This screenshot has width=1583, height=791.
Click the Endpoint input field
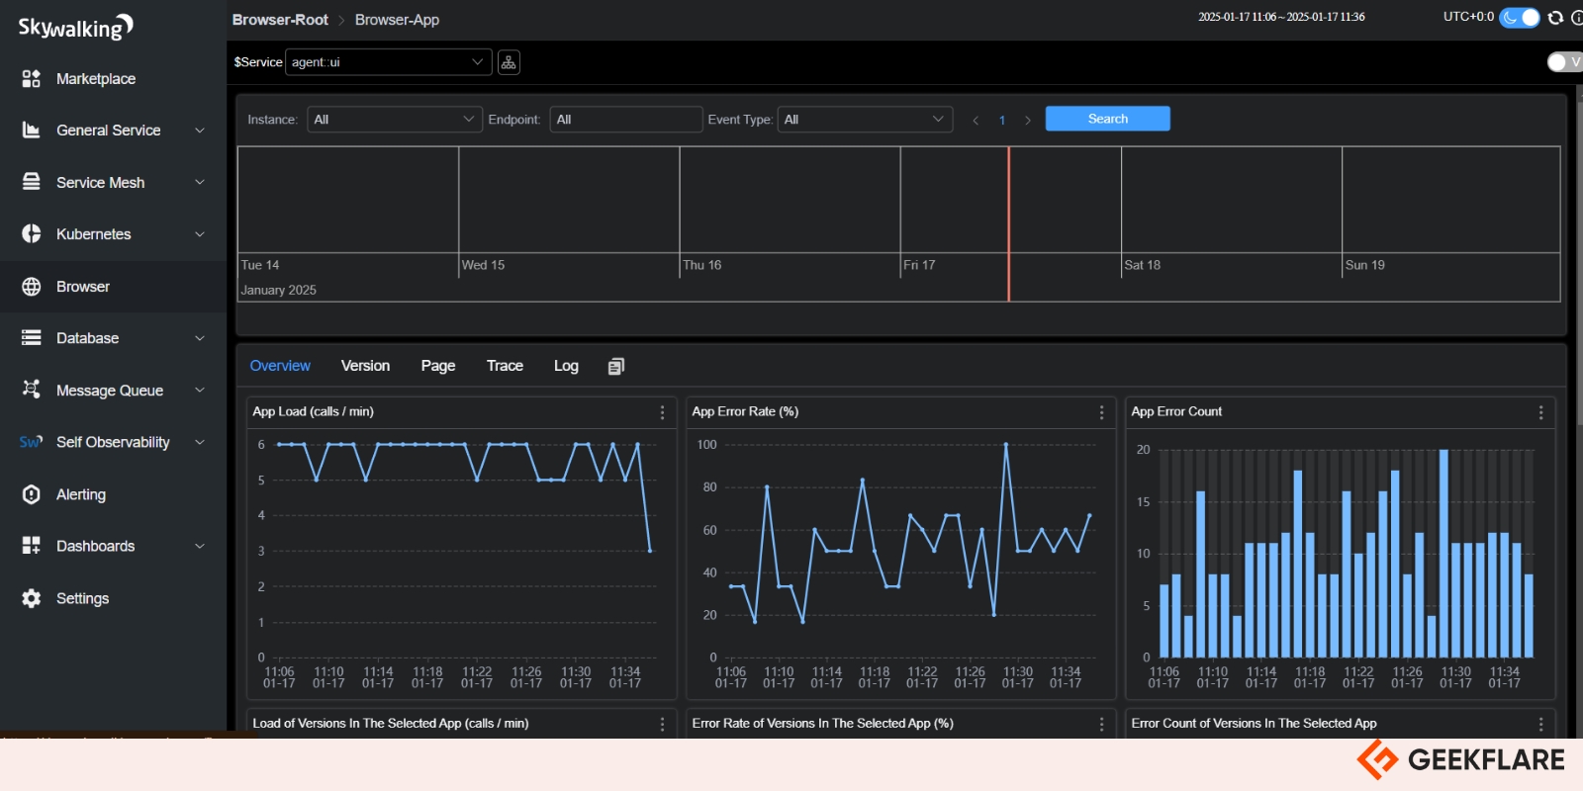tap(625, 120)
